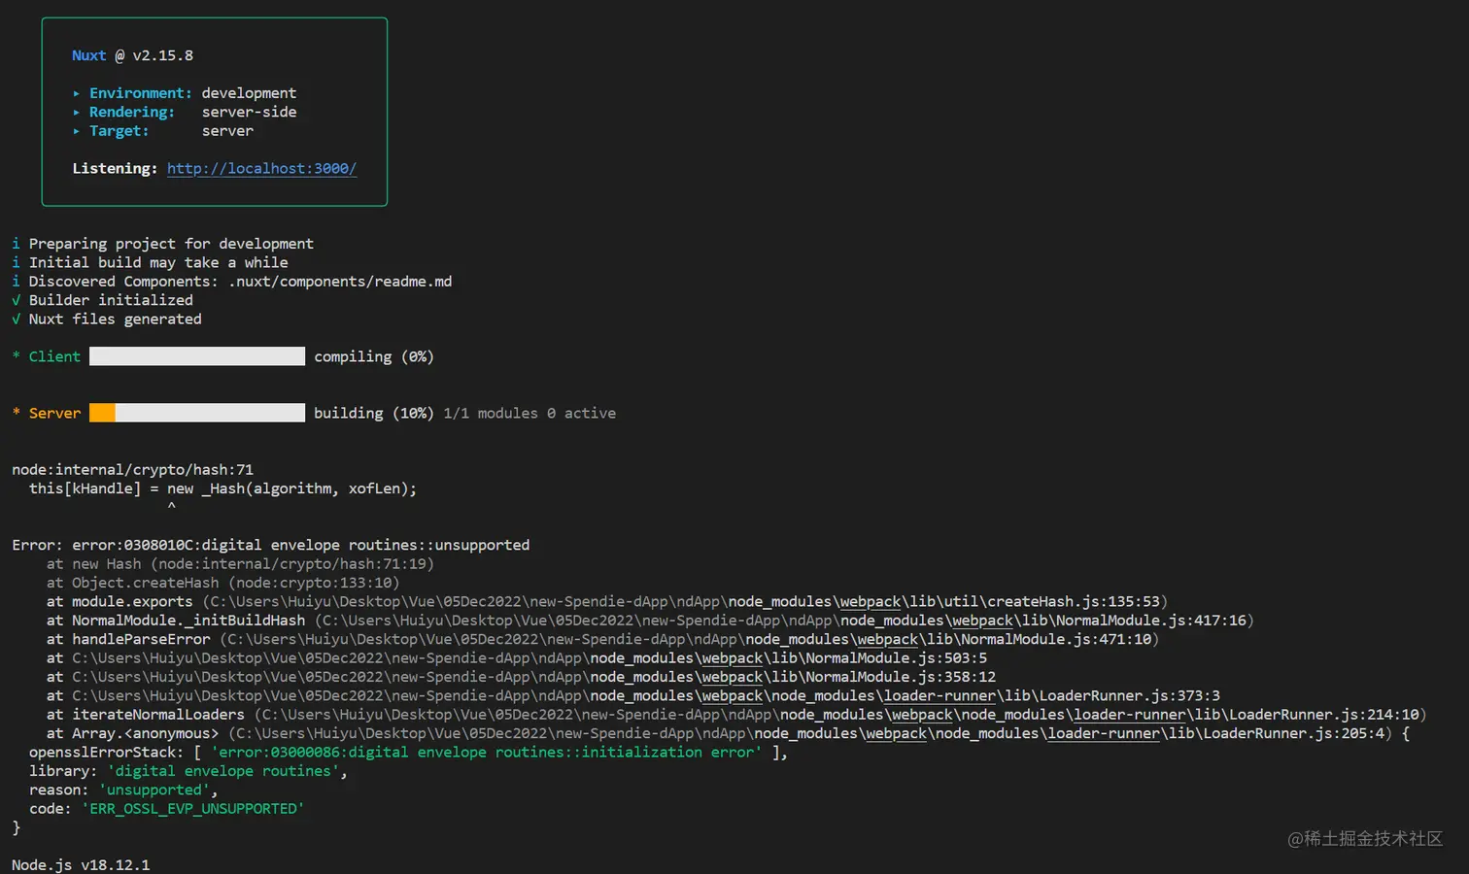Click the "at Object.createHash (node:crypto:133:10)" line
Screen dimensions: 1469x874
[x=222, y=583]
